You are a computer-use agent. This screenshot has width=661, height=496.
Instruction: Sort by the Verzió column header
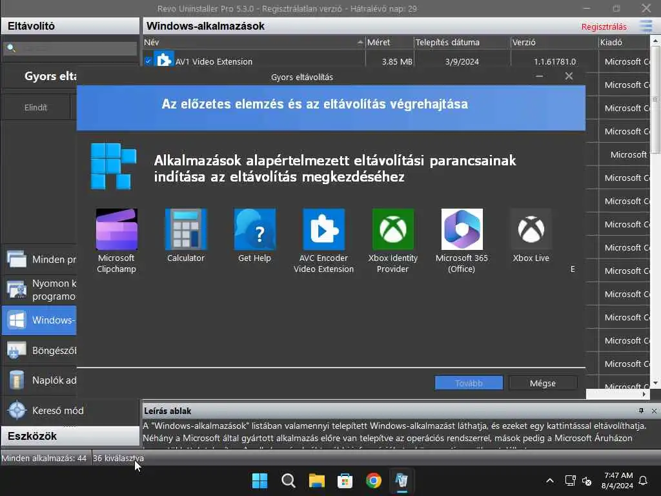pyautogui.click(x=554, y=42)
